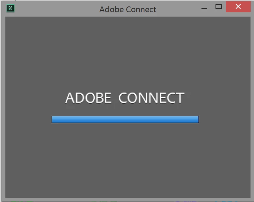The width and height of the screenshot is (254, 202).
Task: Click the Adobe Connect window title text
Action: coord(128,9)
